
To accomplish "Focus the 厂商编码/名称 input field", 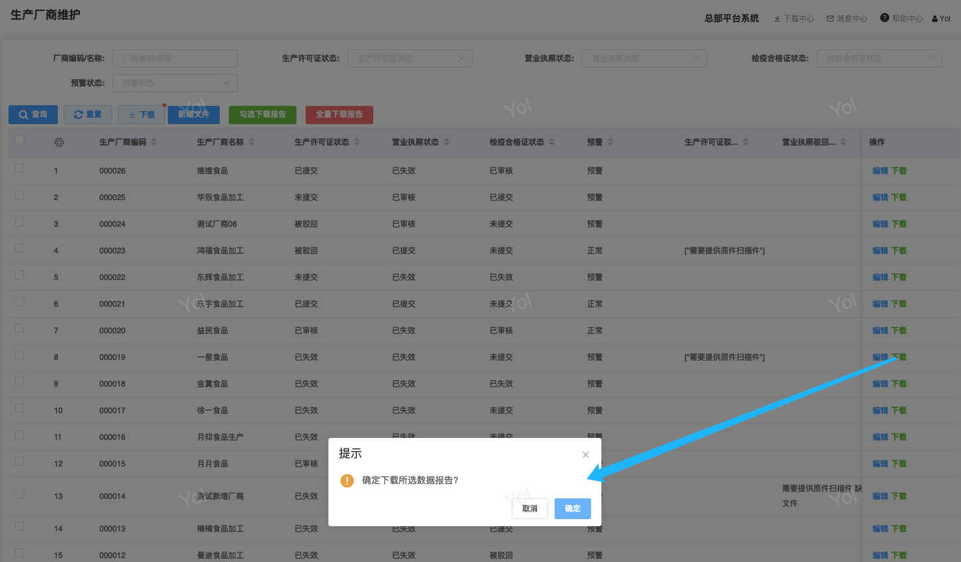I will click(175, 58).
